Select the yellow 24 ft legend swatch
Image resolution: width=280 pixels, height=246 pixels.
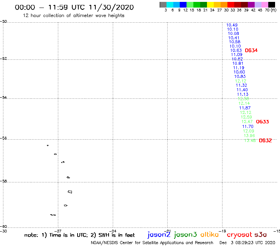click(x=210, y=5)
